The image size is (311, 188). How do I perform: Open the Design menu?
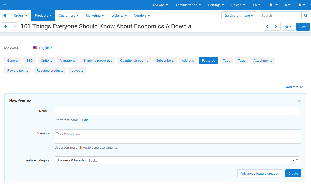coord(238,5)
